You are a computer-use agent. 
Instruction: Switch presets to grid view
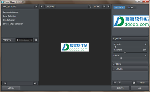[x=36, y=40]
